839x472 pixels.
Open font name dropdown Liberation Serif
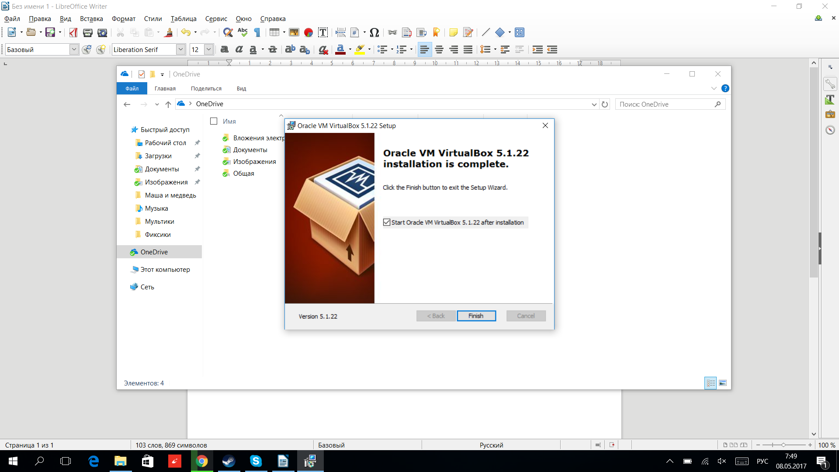[180, 49]
